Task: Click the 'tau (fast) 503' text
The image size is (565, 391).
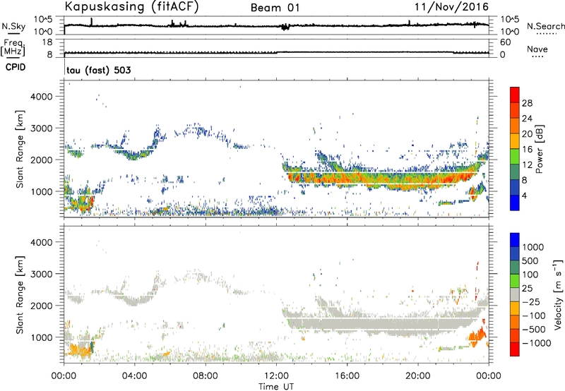Action: (x=99, y=70)
